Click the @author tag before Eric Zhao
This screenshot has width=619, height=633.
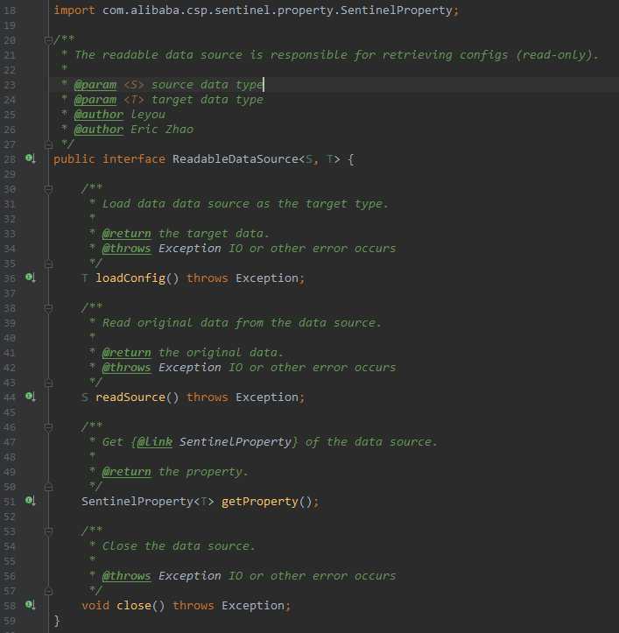[x=99, y=130]
